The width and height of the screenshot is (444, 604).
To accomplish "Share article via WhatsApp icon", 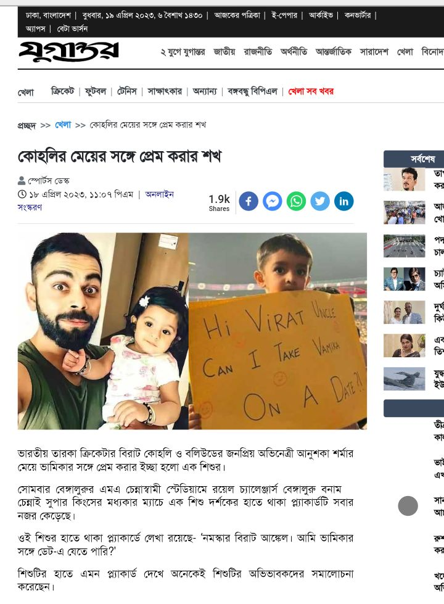I will click(296, 201).
